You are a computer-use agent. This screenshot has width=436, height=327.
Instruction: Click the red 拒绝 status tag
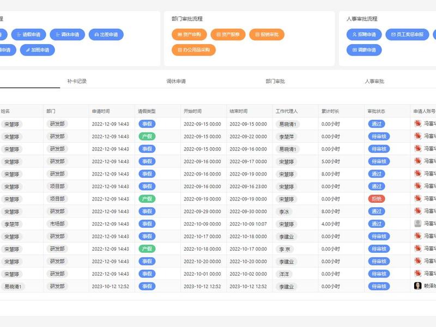[x=377, y=199]
